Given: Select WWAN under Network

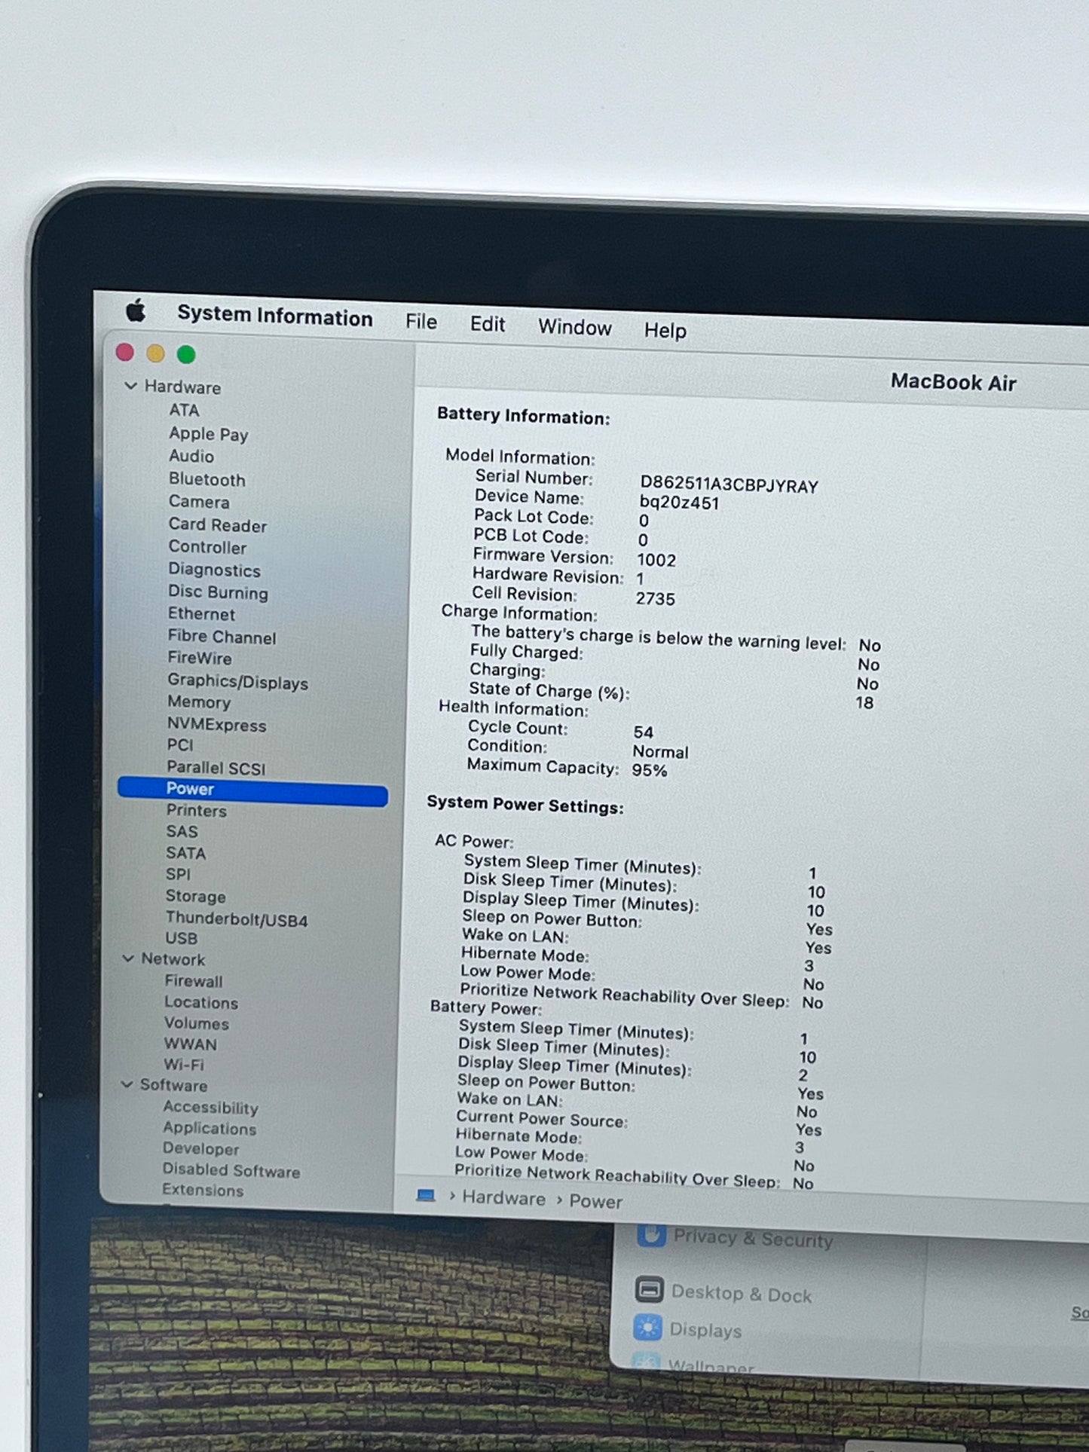Looking at the screenshot, I should [190, 1044].
